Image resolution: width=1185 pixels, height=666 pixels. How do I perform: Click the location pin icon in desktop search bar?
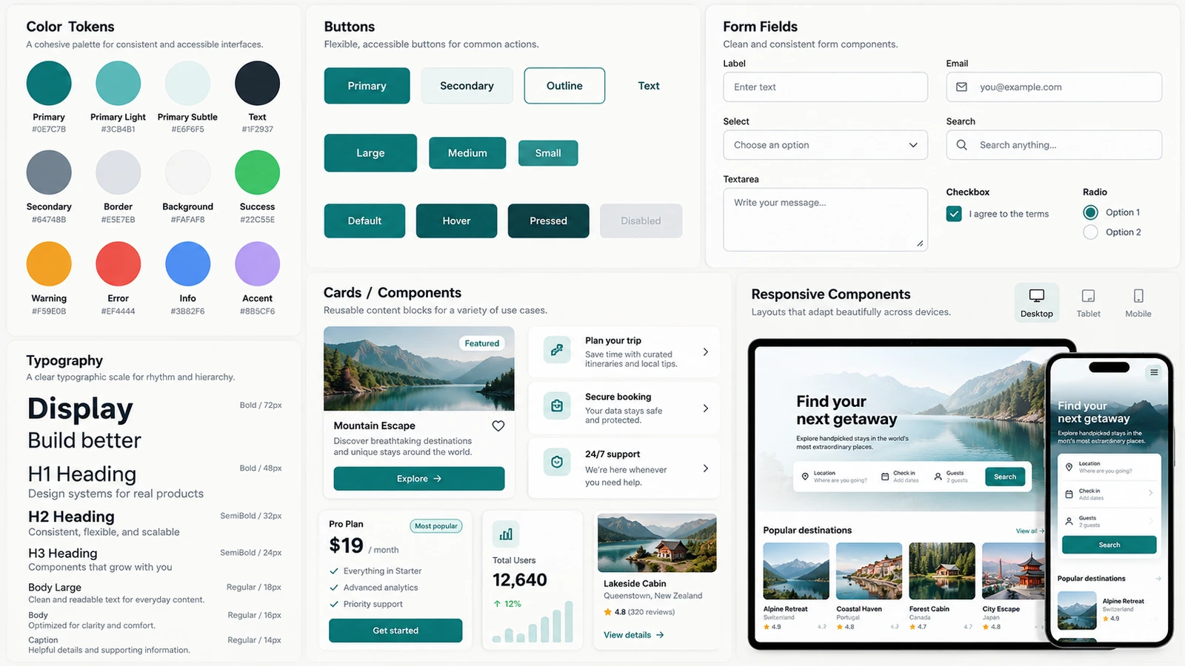click(805, 477)
